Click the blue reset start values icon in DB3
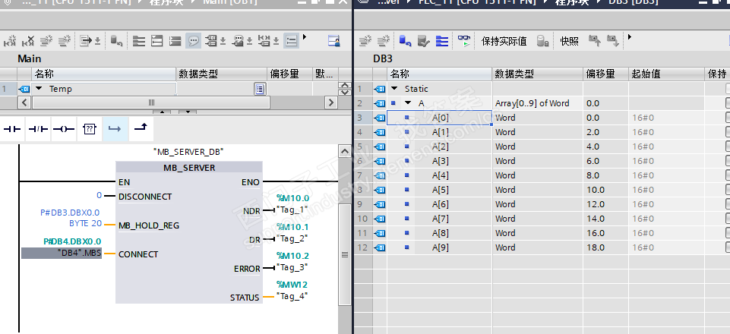Screen dimensions: 730x334 (405, 41)
